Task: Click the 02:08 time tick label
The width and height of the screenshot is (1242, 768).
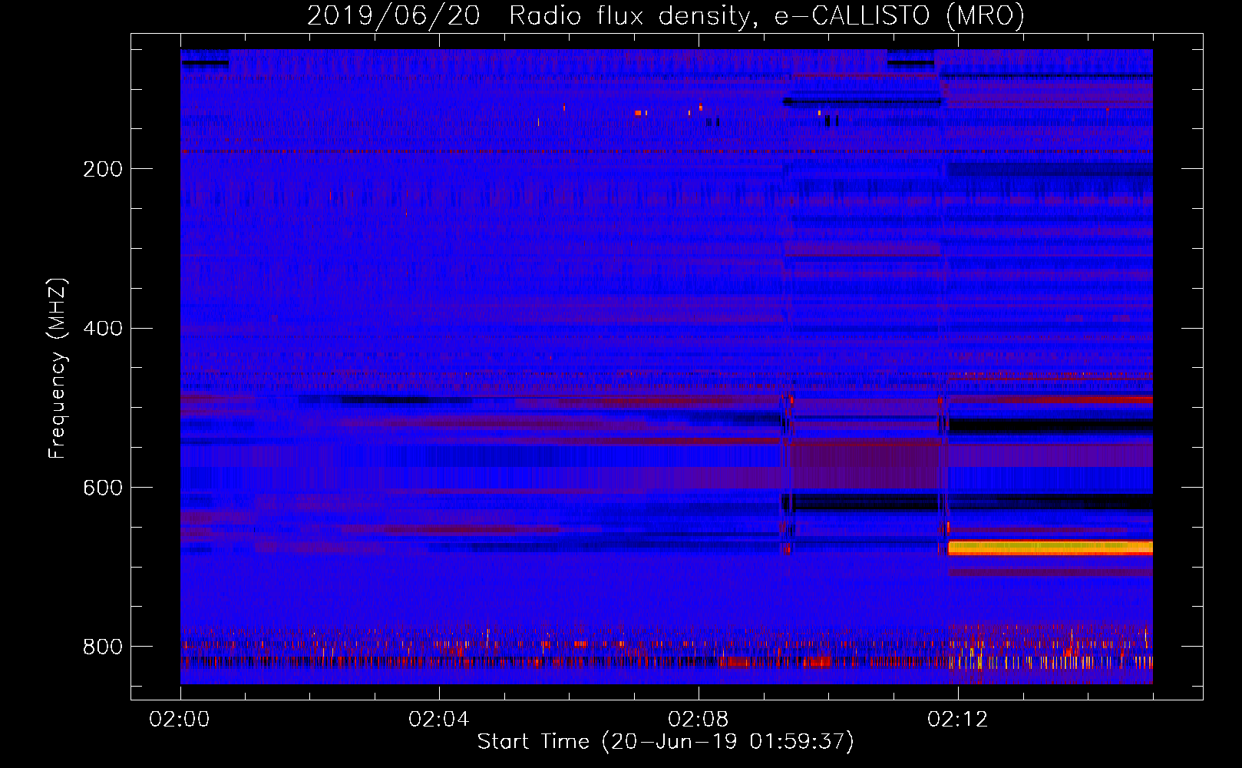Action: coord(699,720)
